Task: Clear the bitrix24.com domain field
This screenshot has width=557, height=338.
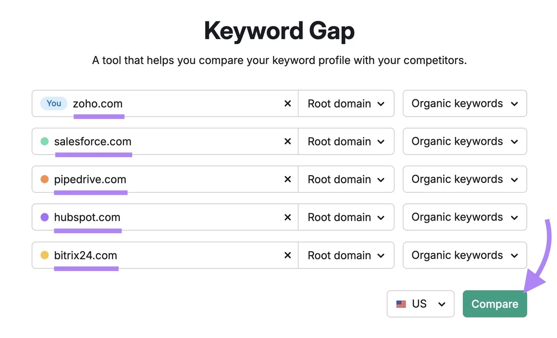Action: coord(288,255)
